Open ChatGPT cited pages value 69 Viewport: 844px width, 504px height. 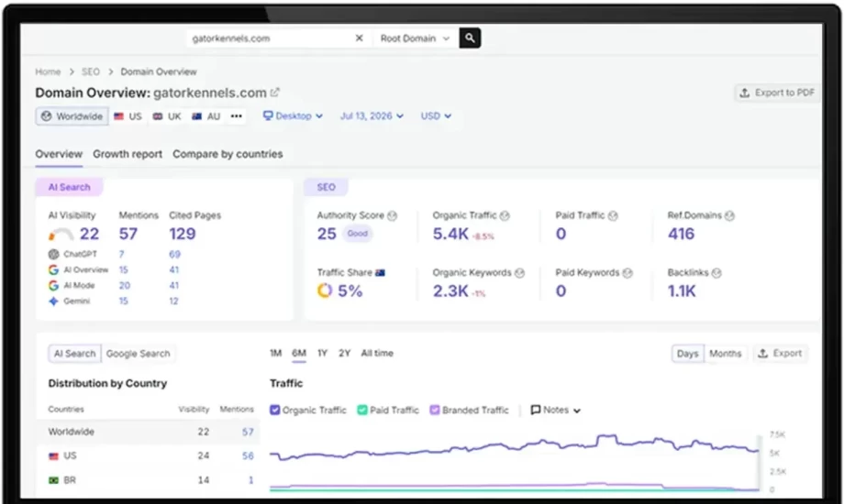tap(174, 254)
